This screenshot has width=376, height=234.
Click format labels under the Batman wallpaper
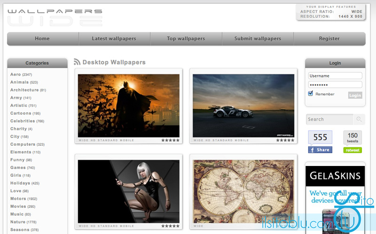point(106,140)
